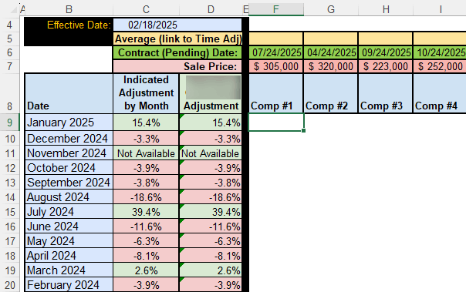The height and width of the screenshot is (292, 466).
Task: Click column D value 2.6% for March
Action: [211, 270]
